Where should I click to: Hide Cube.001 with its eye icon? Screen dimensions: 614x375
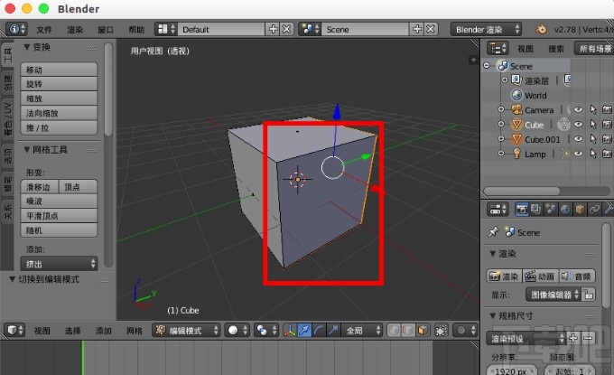click(578, 139)
